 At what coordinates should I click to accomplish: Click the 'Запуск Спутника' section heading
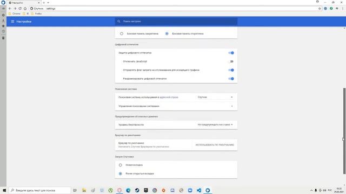pyautogui.click(x=124, y=157)
